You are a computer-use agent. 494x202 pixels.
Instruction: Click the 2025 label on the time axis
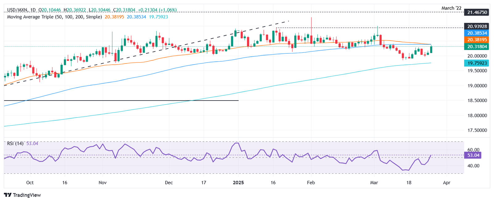point(238,183)
